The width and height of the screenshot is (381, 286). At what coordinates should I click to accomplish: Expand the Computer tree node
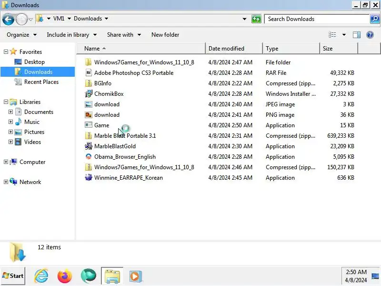[x=6, y=162]
